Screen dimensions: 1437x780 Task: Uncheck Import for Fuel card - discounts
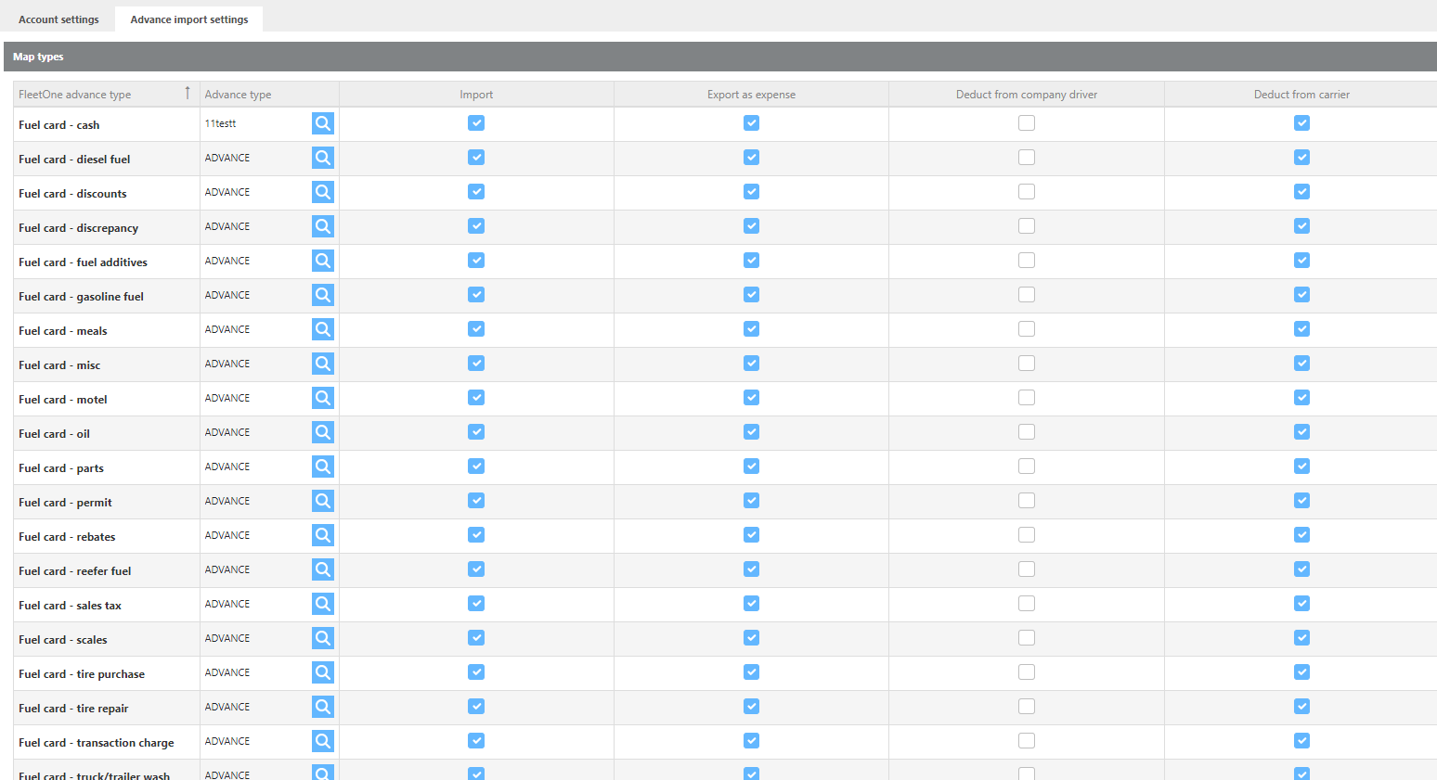coord(476,192)
